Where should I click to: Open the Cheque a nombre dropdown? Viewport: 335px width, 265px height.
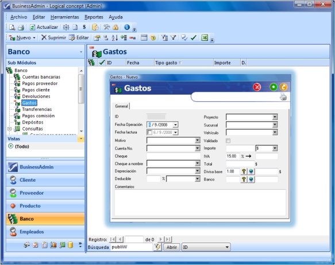(x=198, y=163)
